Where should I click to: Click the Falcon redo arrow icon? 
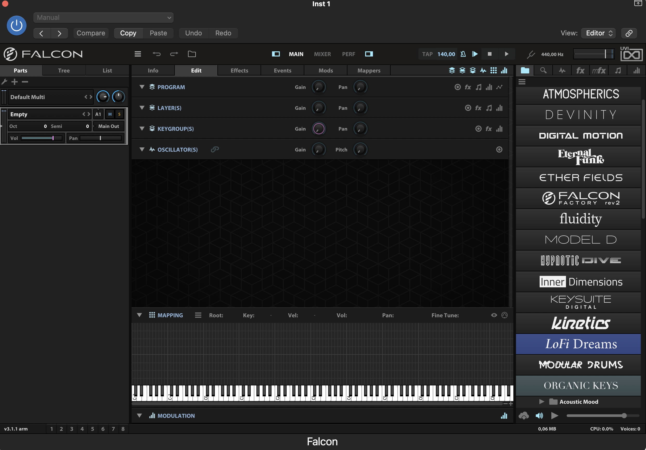[174, 54]
